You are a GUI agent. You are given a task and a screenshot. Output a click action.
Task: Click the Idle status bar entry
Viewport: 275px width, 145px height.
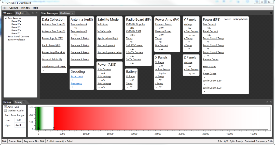220,141
